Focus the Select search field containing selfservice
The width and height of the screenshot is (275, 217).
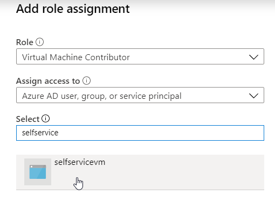(140, 133)
